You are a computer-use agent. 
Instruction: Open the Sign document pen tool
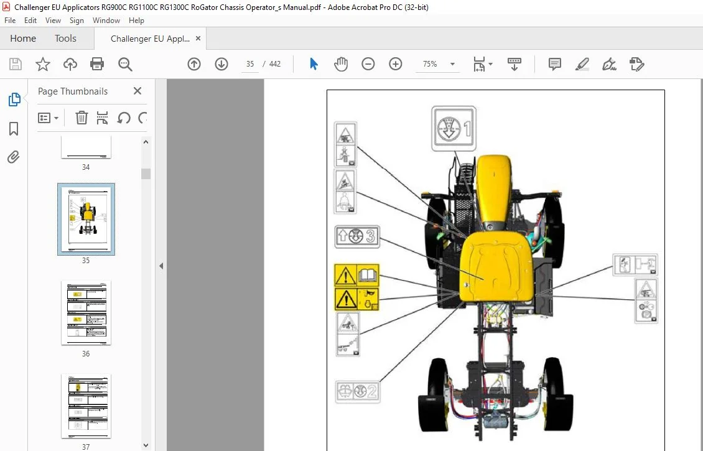tap(609, 64)
